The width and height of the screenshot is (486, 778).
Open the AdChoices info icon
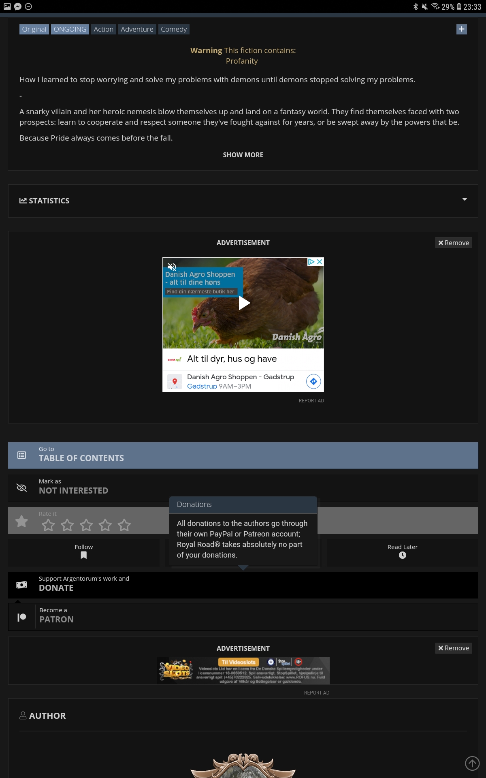(311, 262)
